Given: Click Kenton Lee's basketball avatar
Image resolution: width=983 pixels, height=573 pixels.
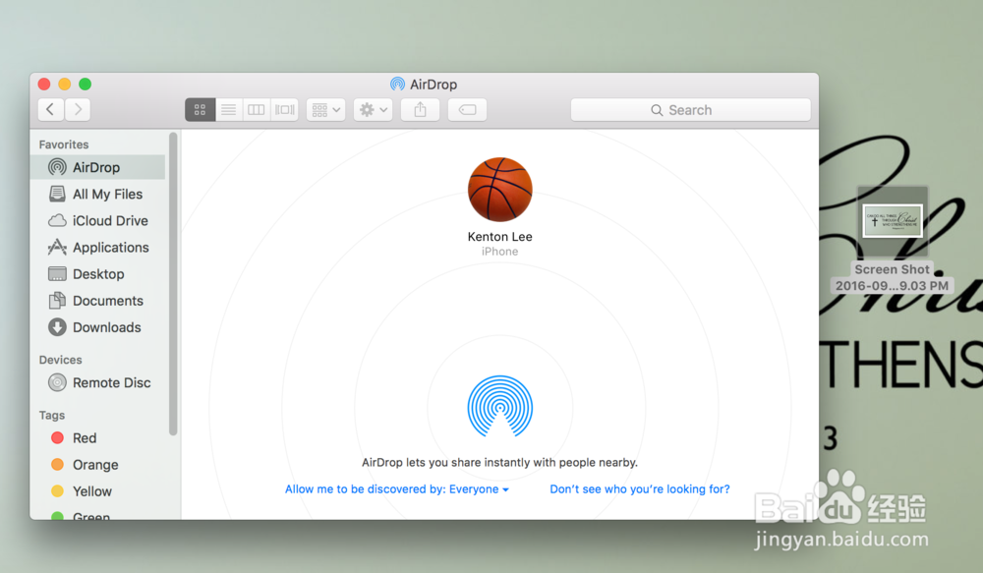Looking at the screenshot, I should point(499,190).
